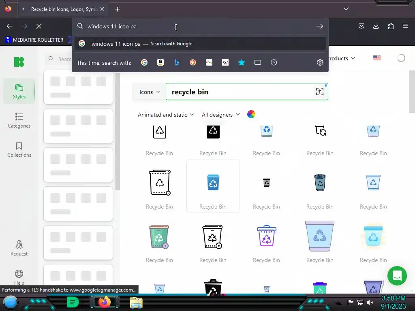This screenshot has height=311, width=415.
Task: Close the Recycle bin Icons tab
Action: [x=102, y=9]
